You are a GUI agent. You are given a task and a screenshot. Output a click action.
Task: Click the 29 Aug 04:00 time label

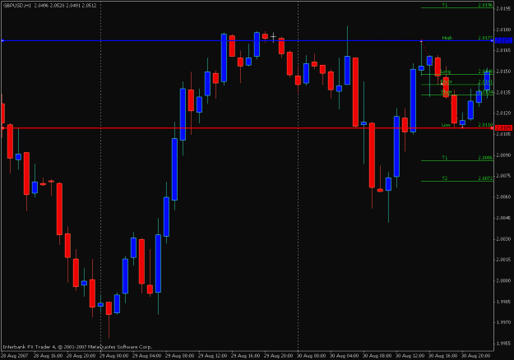click(146, 355)
